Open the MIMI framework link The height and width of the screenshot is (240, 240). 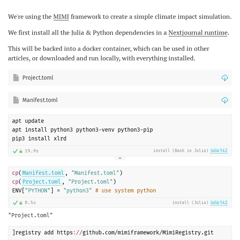click(61, 17)
